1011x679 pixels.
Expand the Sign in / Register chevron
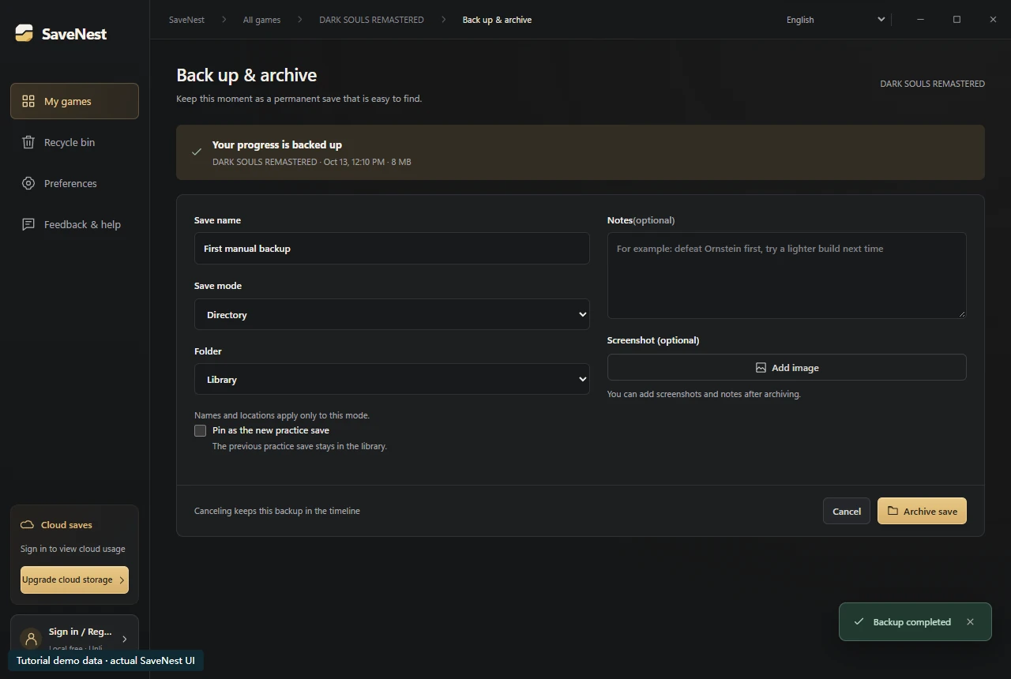pos(124,639)
